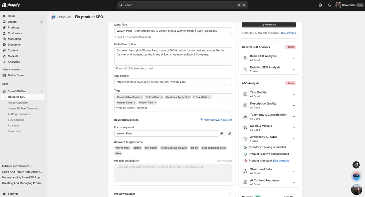Open the keyword analytics bar-chart icon
365x197 pixels.
222,133
